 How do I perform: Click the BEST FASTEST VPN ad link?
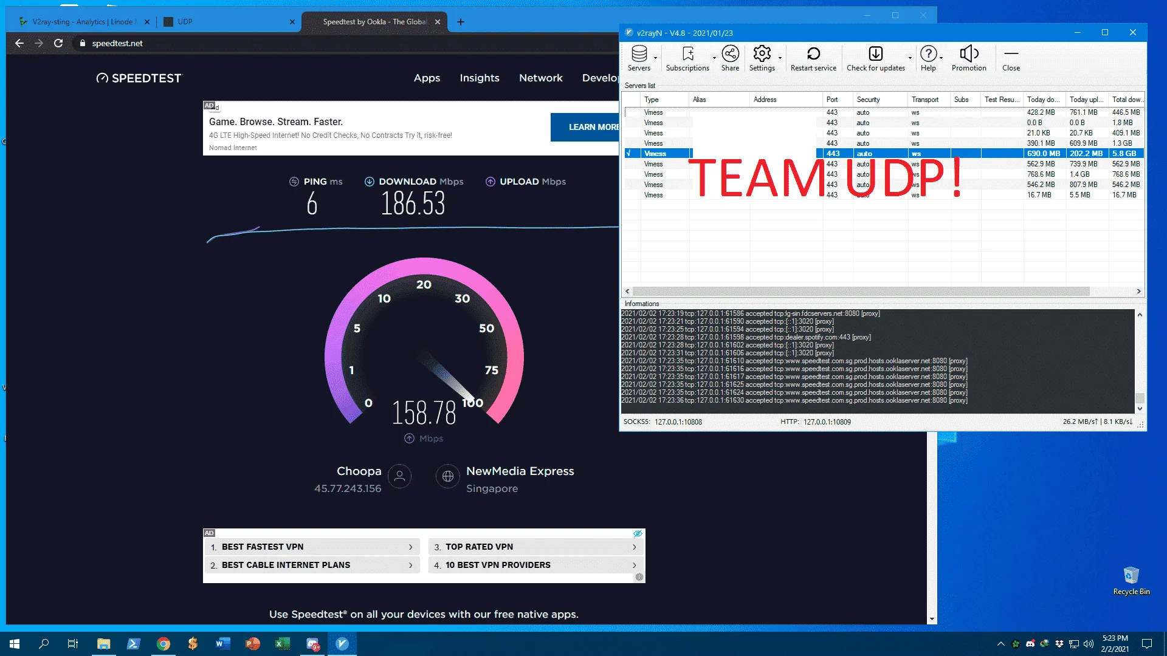[312, 547]
